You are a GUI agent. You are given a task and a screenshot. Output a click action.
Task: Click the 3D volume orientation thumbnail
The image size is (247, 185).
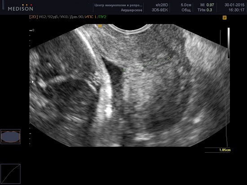tap(11, 137)
